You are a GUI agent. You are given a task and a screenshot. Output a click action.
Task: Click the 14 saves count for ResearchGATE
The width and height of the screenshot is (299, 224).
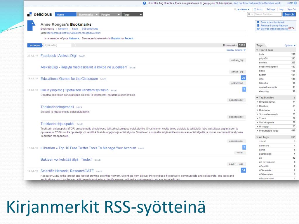[244, 170]
